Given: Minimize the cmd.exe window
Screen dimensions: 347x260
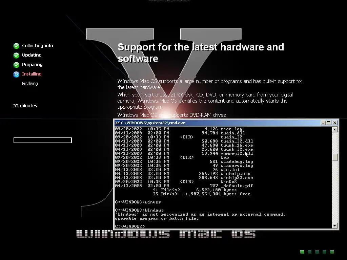Looking at the screenshot, I should coord(323,123).
